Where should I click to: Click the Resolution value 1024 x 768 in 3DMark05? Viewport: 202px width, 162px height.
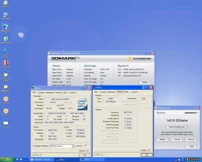click(104, 70)
